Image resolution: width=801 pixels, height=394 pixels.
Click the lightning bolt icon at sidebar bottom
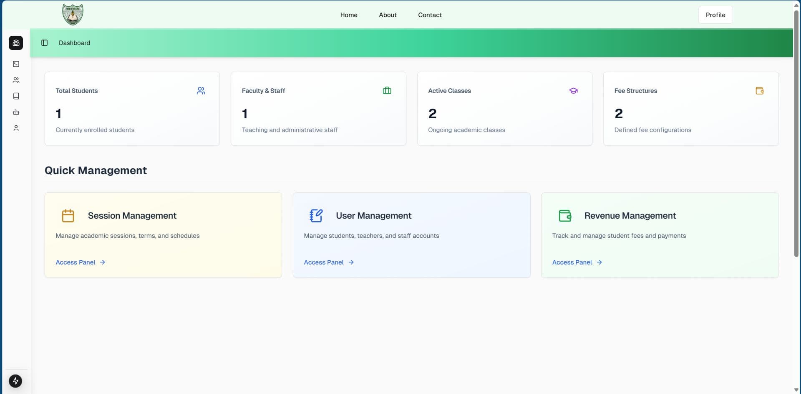[x=15, y=381]
